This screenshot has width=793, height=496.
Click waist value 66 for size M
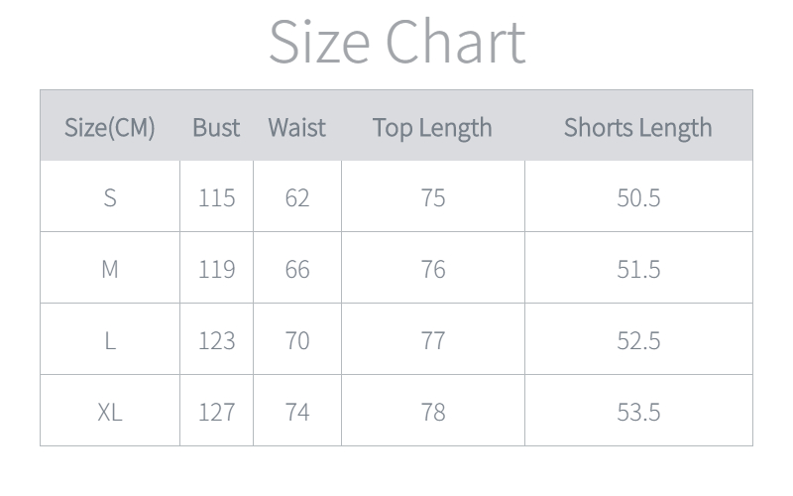(x=296, y=269)
